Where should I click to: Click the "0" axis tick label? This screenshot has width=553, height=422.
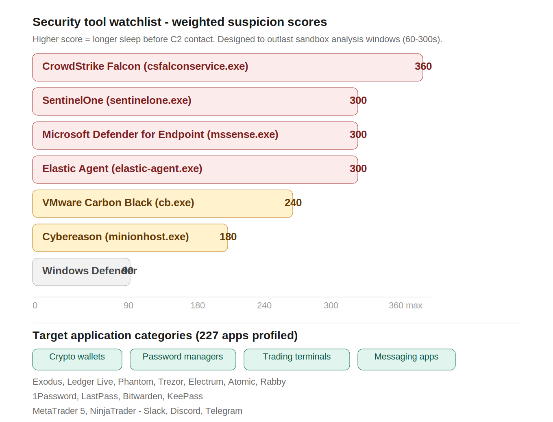(x=35, y=306)
